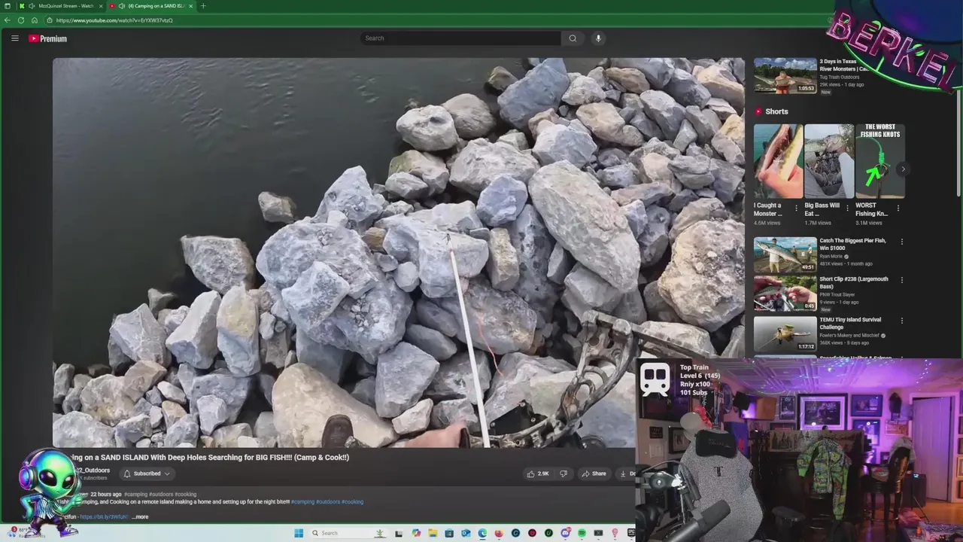Go back with browser back arrow
Viewport: 963px width, 542px height.
8,20
